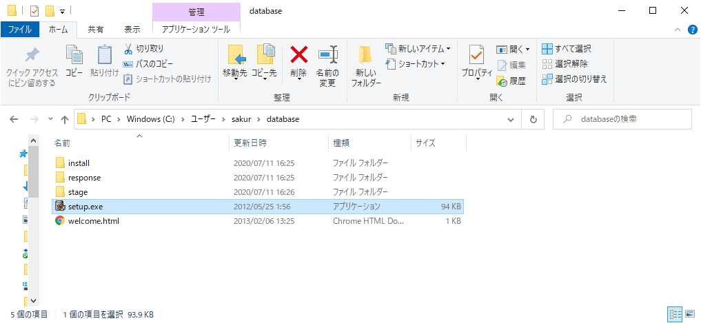Sort by 更新日時 (Date modified) column
701x323 pixels.
[279, 143]
